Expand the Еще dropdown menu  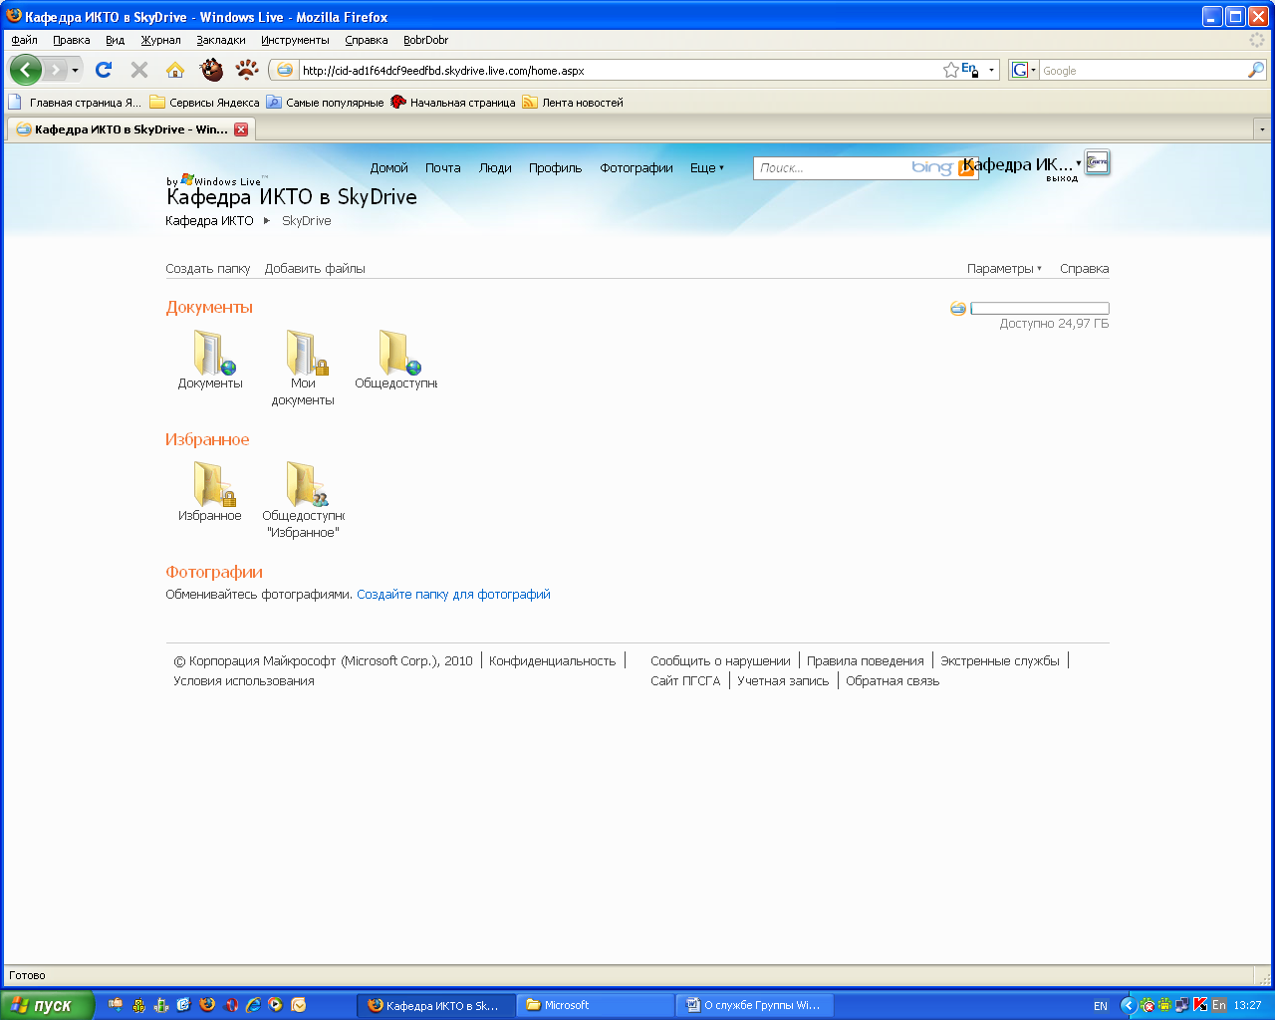tap(707, 168)
